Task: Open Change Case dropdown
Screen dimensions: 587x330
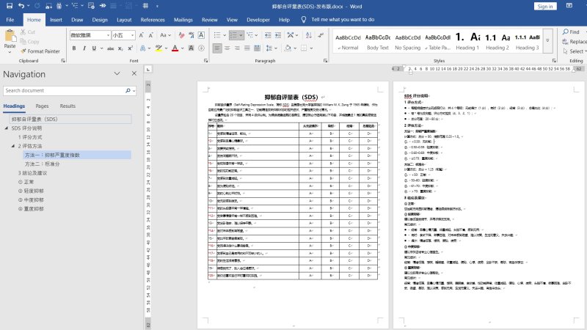Action: [x=165, y=35]
